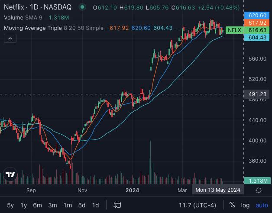The width and height of the screenshot is (272, 213).
Task: Click the green market status dot
Action: tap(83, 7)
